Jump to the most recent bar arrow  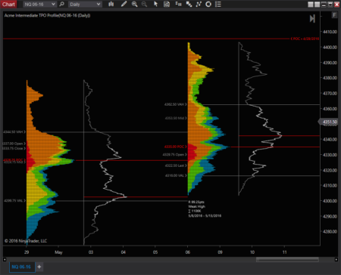312,19
